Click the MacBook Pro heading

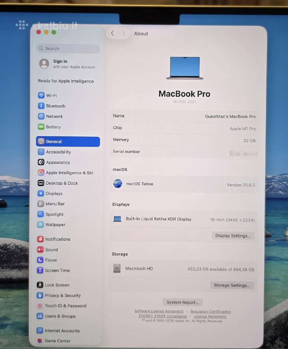click(184, 94)
